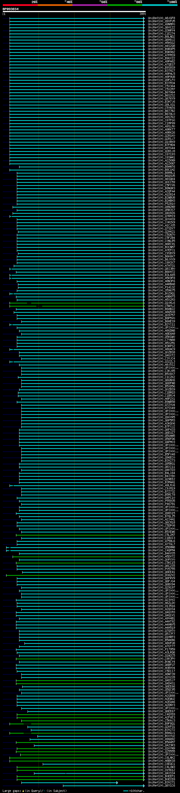Select hit label UniRef100_B6T7B2
Viewport: 180px width, 793px height.
click(x=161, y=111)
